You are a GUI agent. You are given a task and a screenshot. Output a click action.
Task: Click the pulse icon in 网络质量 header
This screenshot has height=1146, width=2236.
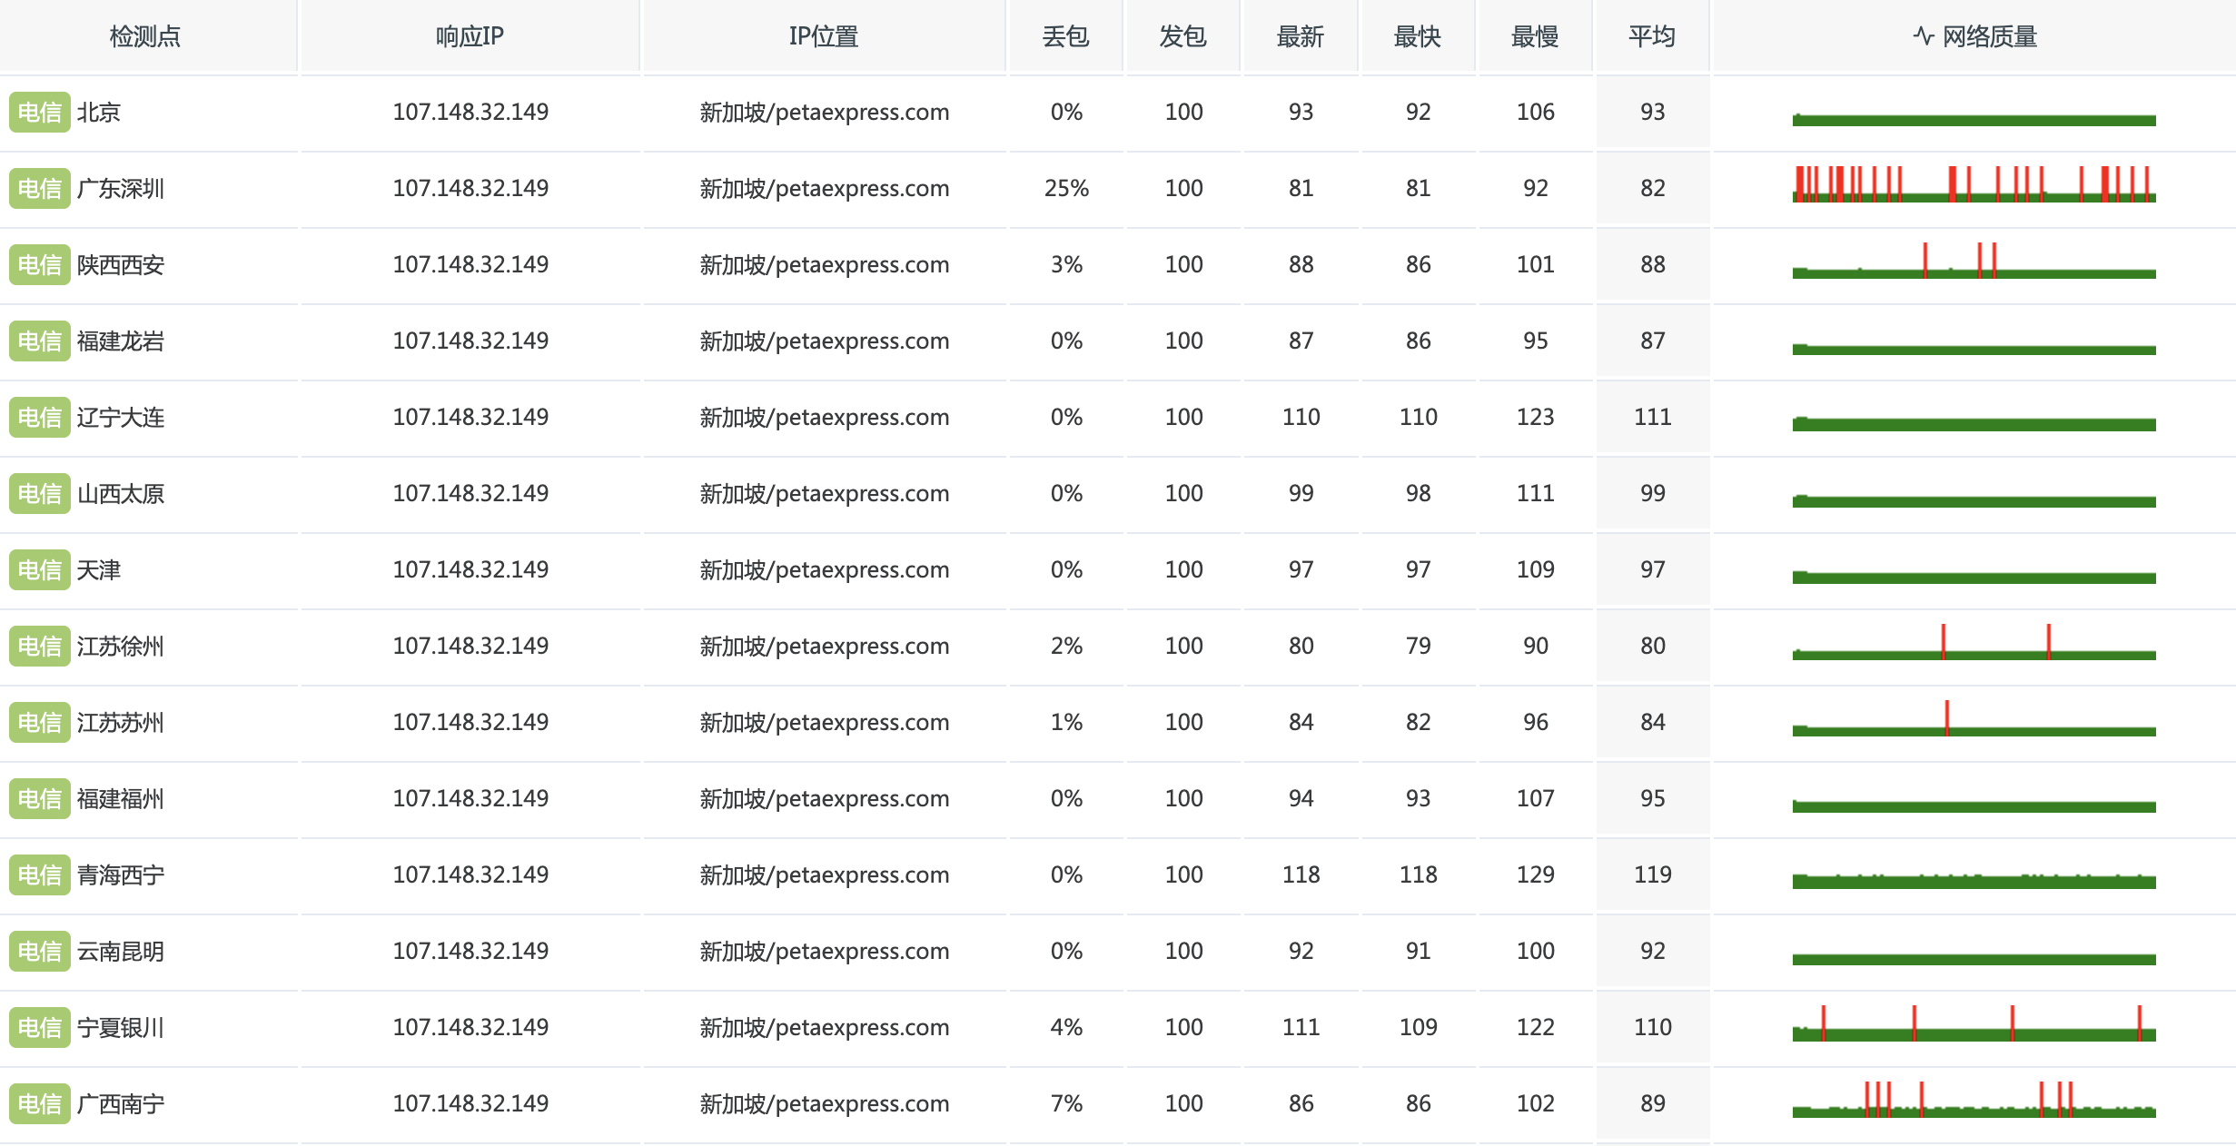point(1924,36)
